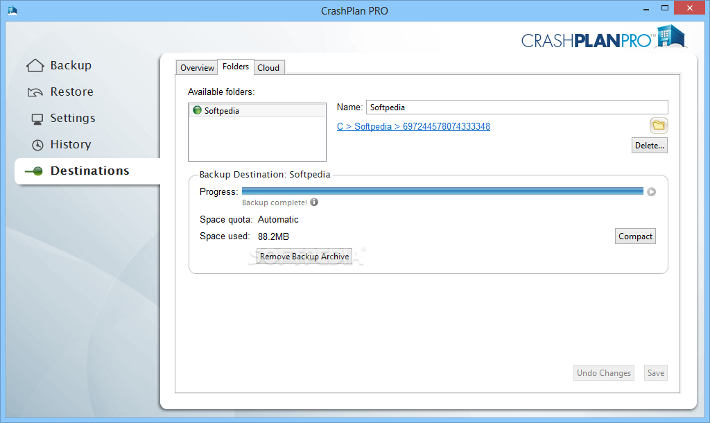The image size is (710, 423).
Task: Click the 'Available folders:' label
Action: pos(221,92)
